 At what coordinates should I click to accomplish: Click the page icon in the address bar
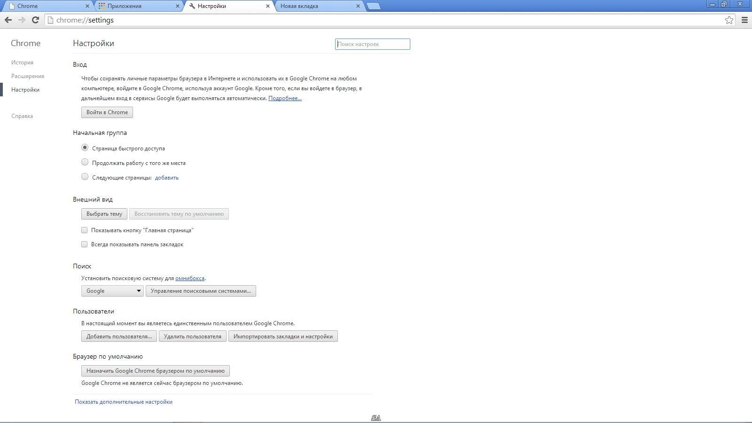tap(50, 20)
